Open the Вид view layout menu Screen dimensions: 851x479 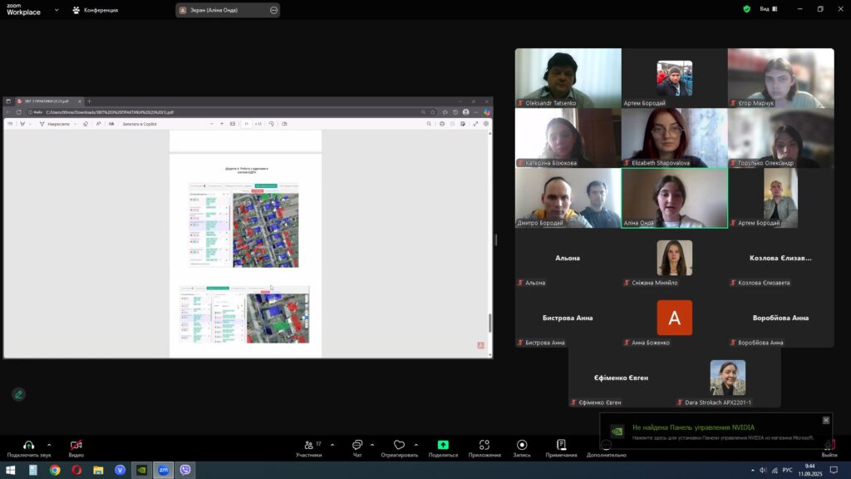tap(769, 9)
